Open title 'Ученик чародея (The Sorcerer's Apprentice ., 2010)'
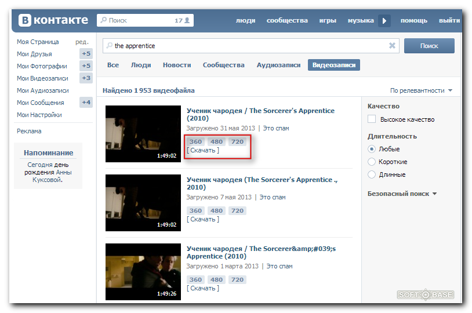472x313 pixels. tap(262, 183)
